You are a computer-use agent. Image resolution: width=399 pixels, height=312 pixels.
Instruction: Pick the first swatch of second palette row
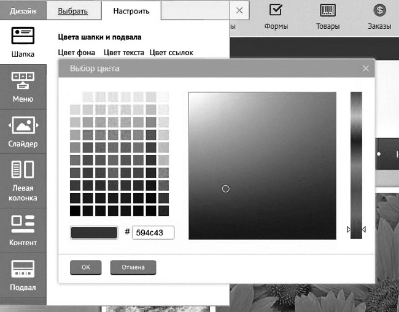pos(75,110)
